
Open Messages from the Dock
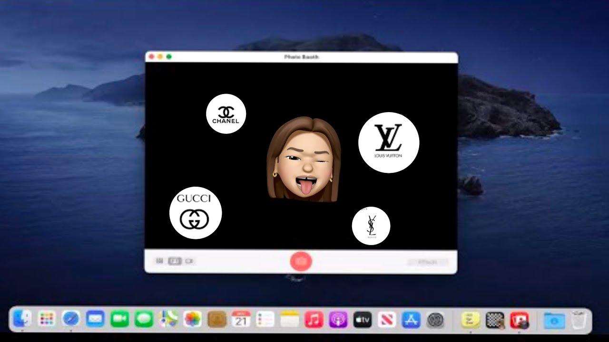coord(144,319)
